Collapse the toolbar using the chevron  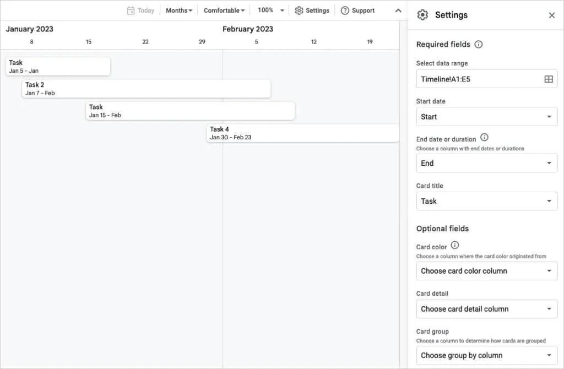398,10
